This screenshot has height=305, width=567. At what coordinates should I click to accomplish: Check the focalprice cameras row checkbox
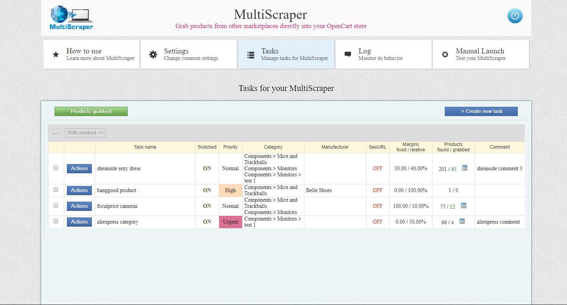point(56,205)
